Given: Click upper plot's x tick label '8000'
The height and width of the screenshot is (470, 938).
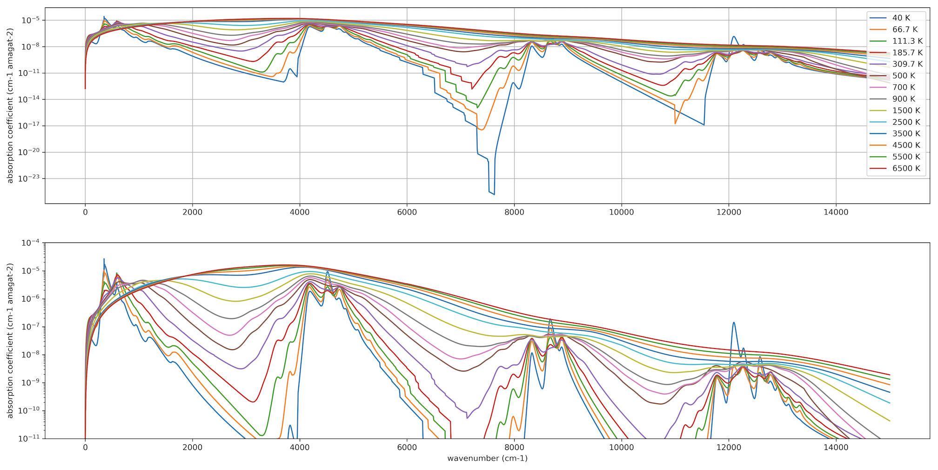Looking at the screenshot, I should coord(514,212).
